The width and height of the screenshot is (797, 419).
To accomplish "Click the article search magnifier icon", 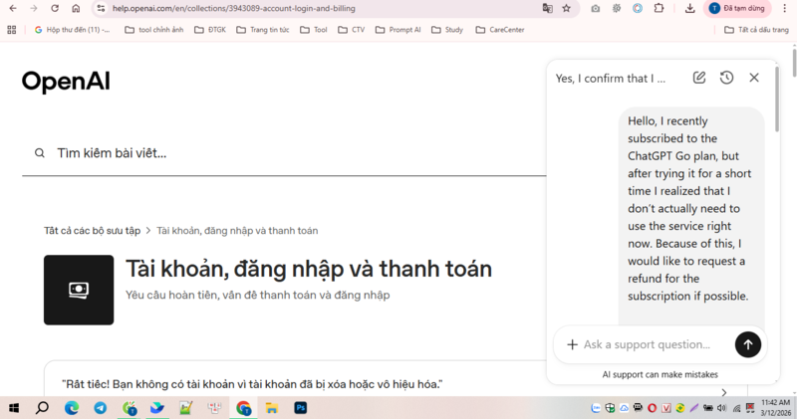I will (x=40, y=153).
